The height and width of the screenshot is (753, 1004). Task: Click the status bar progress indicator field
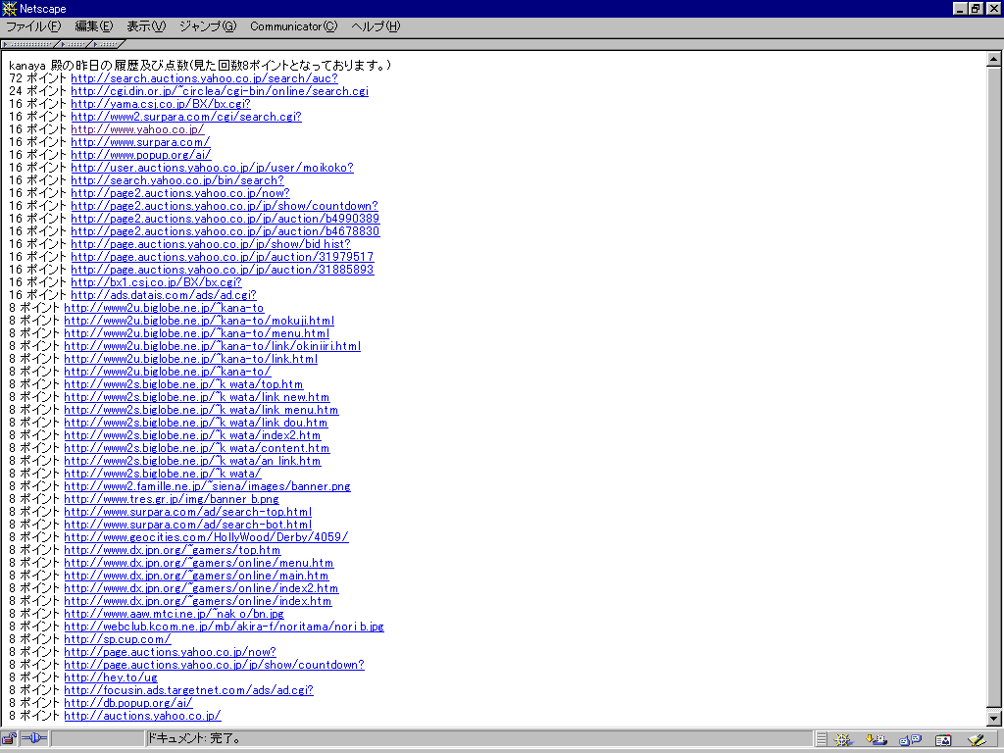tap(97, 739)
